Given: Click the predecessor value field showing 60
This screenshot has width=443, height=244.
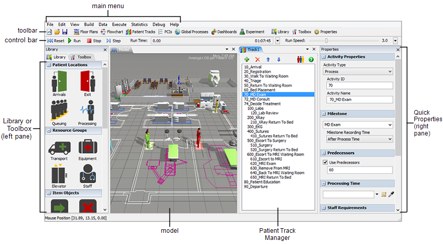Looking at the screenshot, I should (x=359, y=170).
